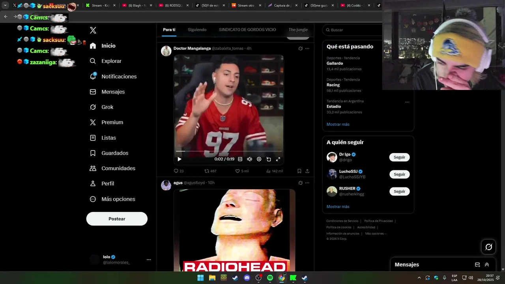
Task: Open Discord from the taskbar
Action: pyautogui.click(x=247, y=278)
